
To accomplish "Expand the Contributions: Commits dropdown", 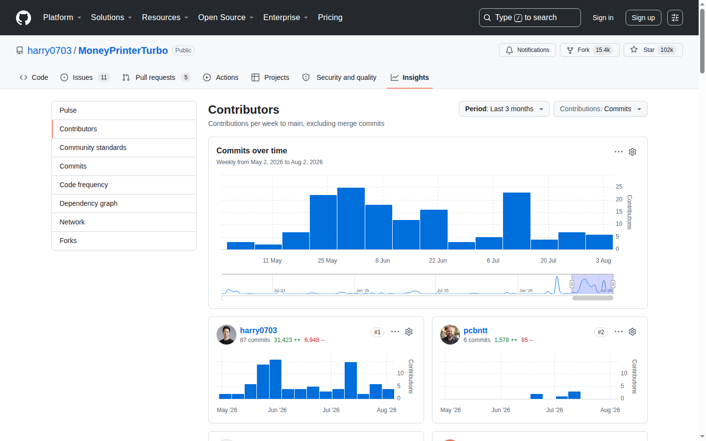I will coord(601,109).
